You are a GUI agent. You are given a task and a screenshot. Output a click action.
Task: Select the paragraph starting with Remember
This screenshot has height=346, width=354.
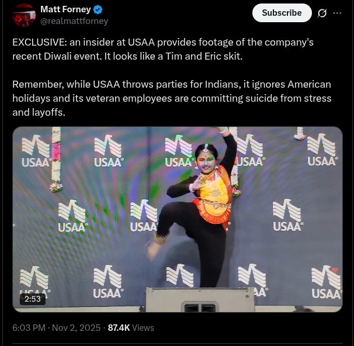point(172,98)
